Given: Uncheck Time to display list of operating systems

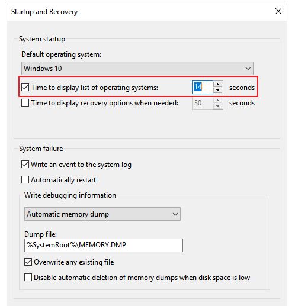Looking at the screenshot, I should pyautogui.click(x=25, y=88).
